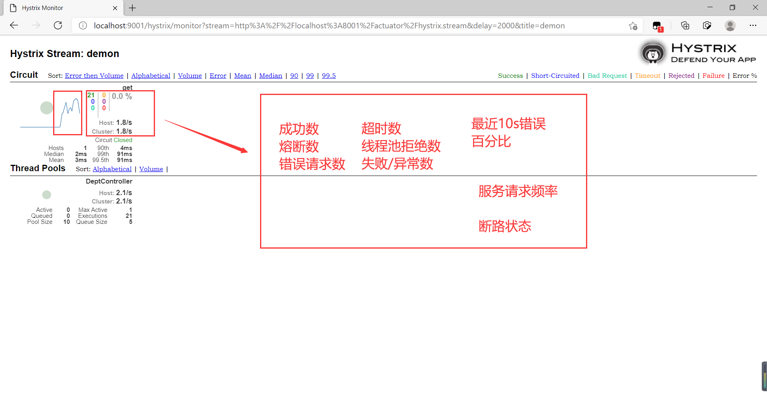Image resolution: width=767 pixels, height=411 pixels.
Task: Click the Success legend label
Action: (510, 76)
